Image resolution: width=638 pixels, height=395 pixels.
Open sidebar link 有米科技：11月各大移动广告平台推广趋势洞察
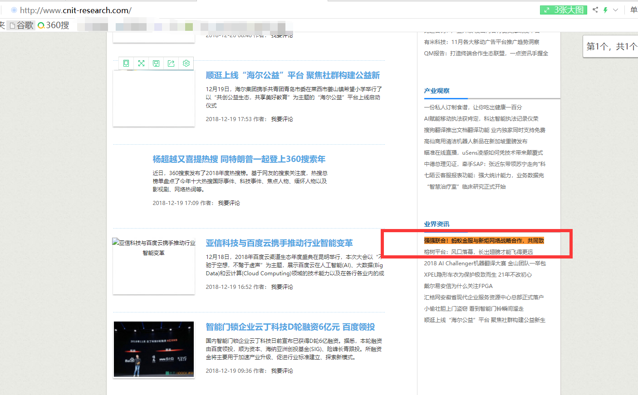[482, 42]
